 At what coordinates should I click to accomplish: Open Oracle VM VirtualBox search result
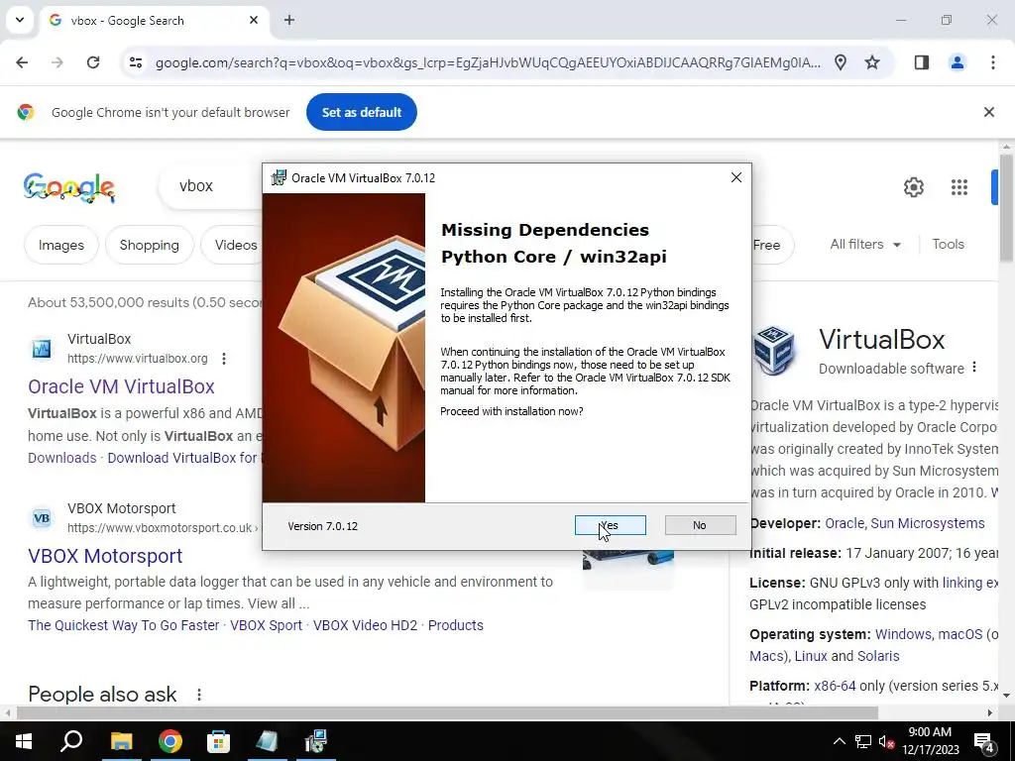click(x=121, y=386)
